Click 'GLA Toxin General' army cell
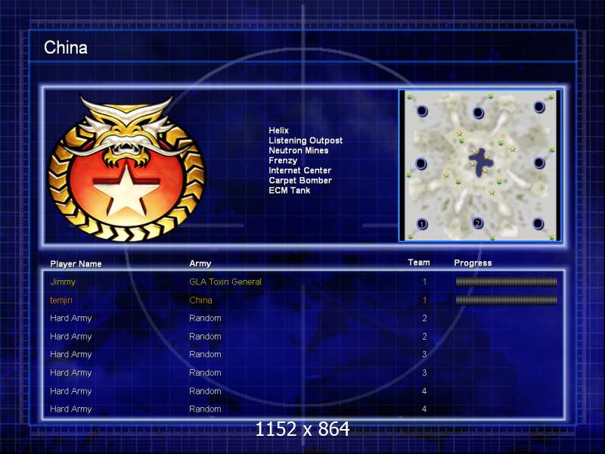This screenshot has width=605, height=454. click(x=225, y=281)
